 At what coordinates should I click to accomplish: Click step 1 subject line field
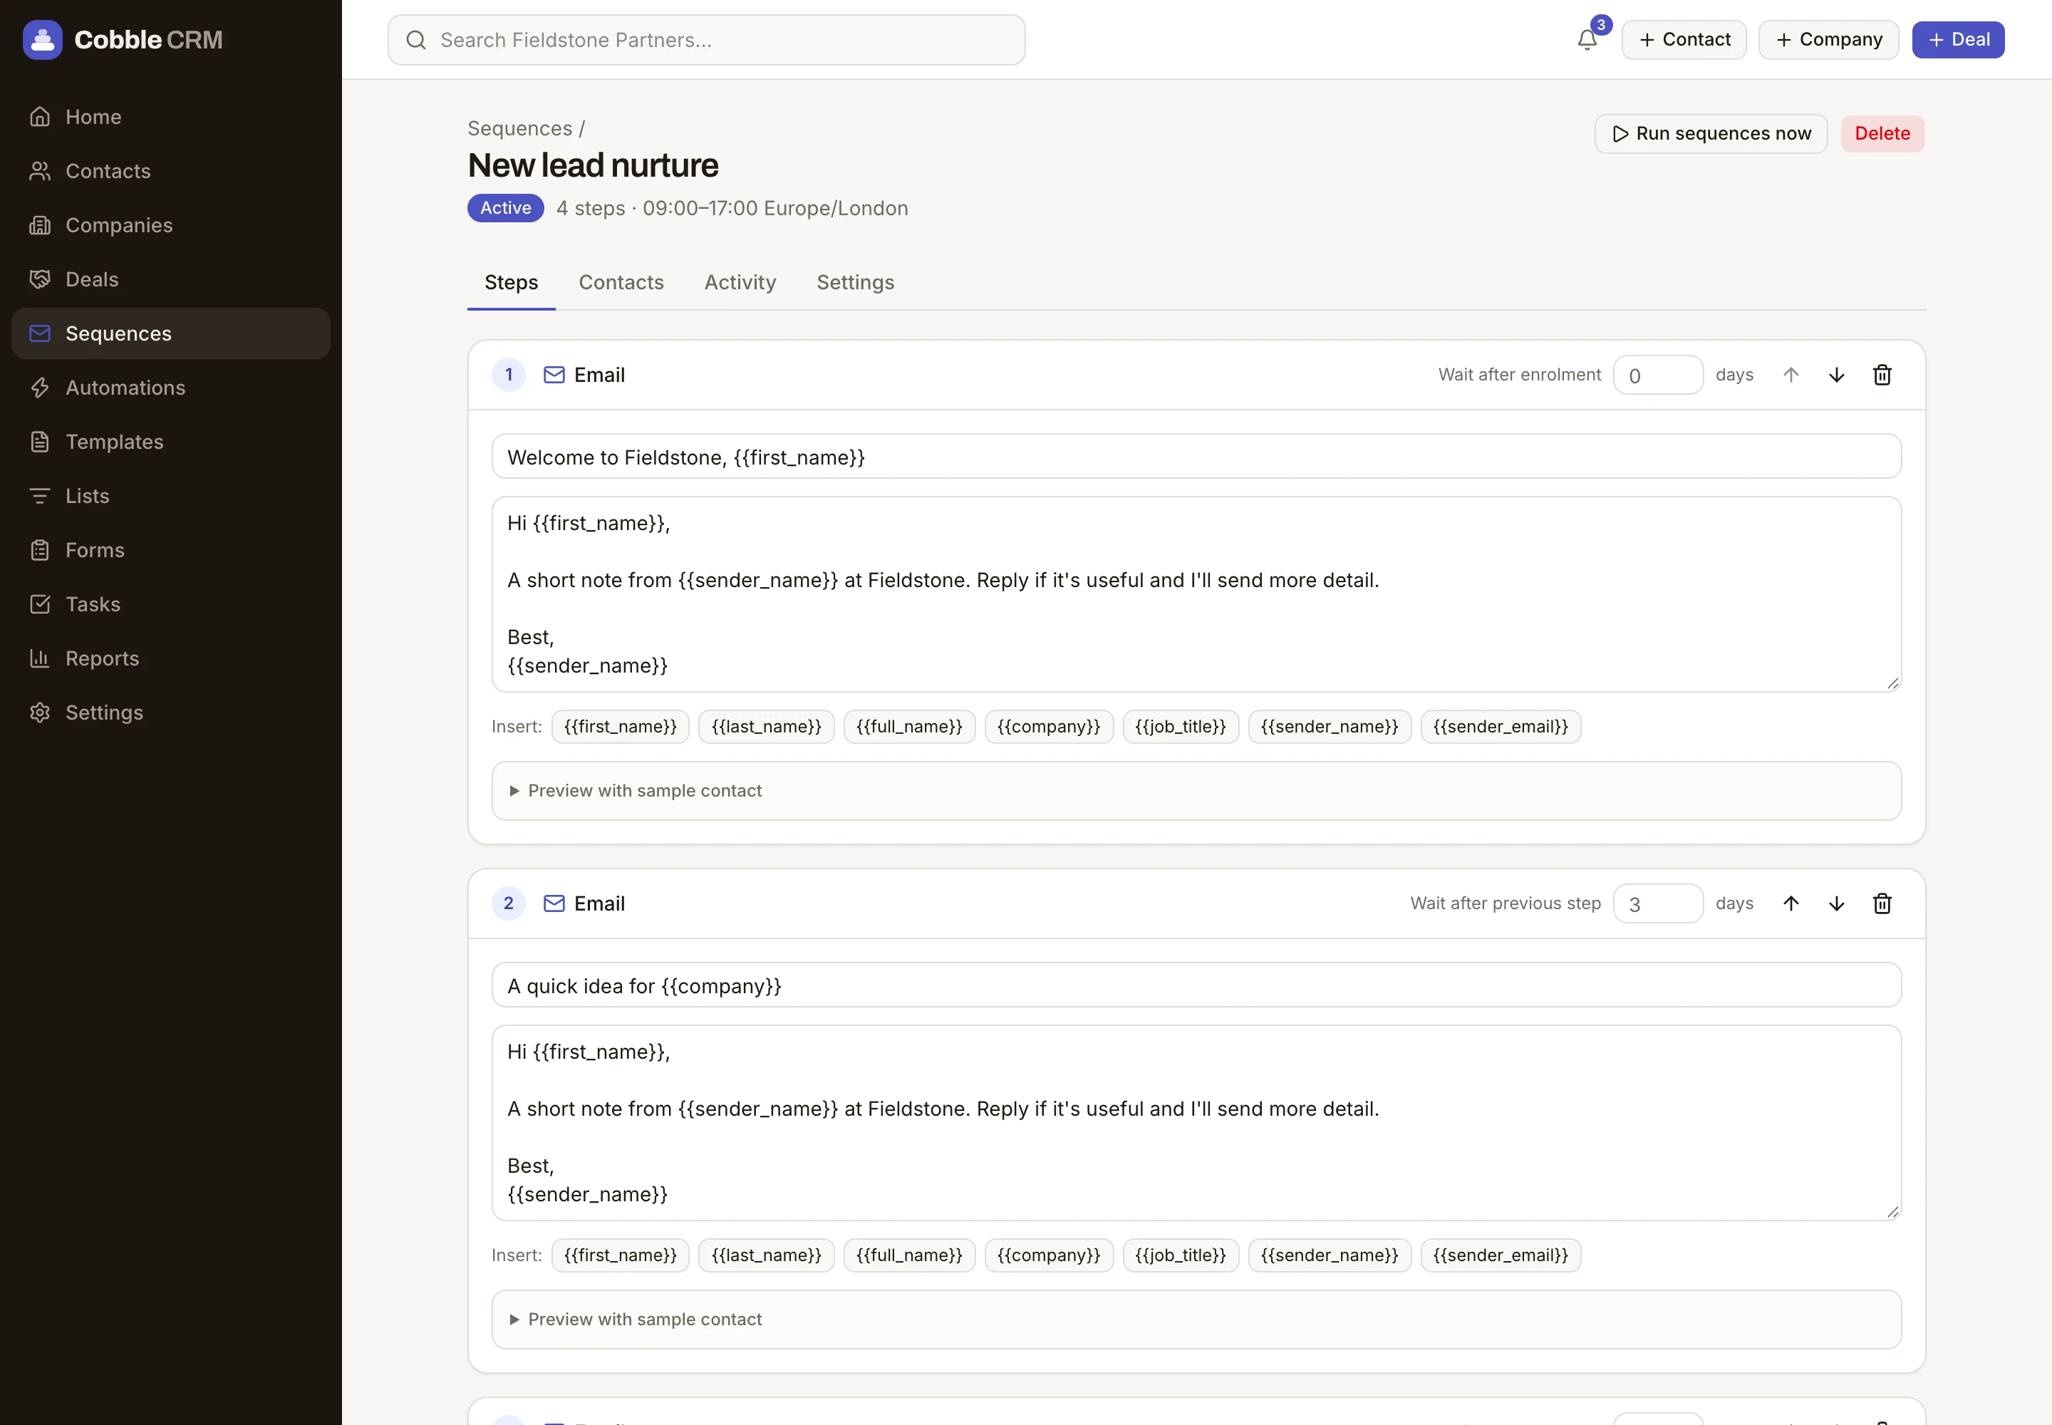[1196, 457]
